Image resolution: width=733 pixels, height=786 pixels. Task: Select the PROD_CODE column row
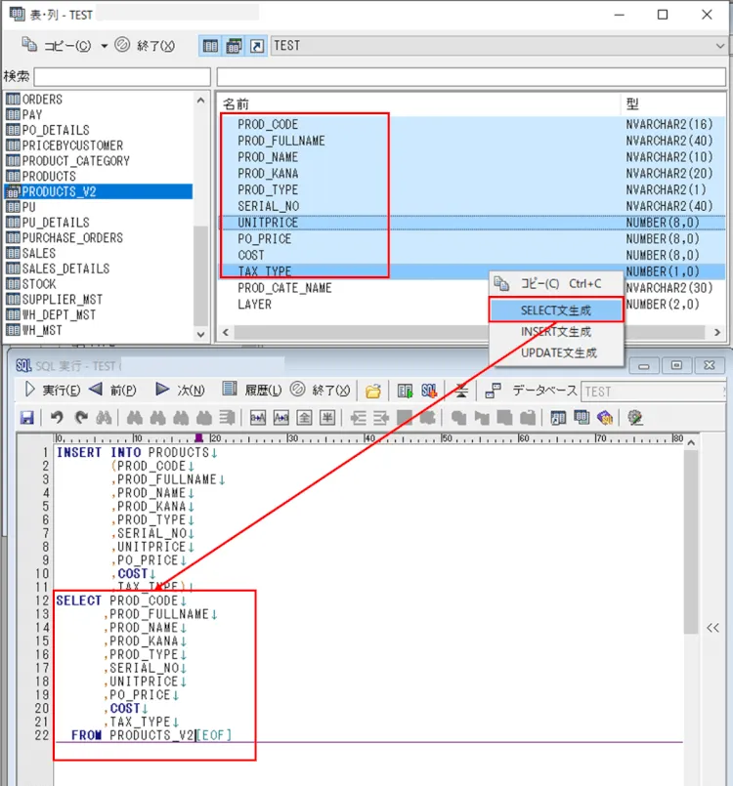coord(473,124)
